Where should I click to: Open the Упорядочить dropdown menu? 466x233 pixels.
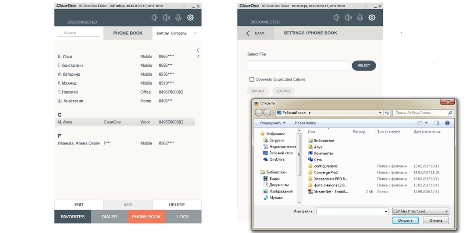pyautogui.click(x=272, y=123)
